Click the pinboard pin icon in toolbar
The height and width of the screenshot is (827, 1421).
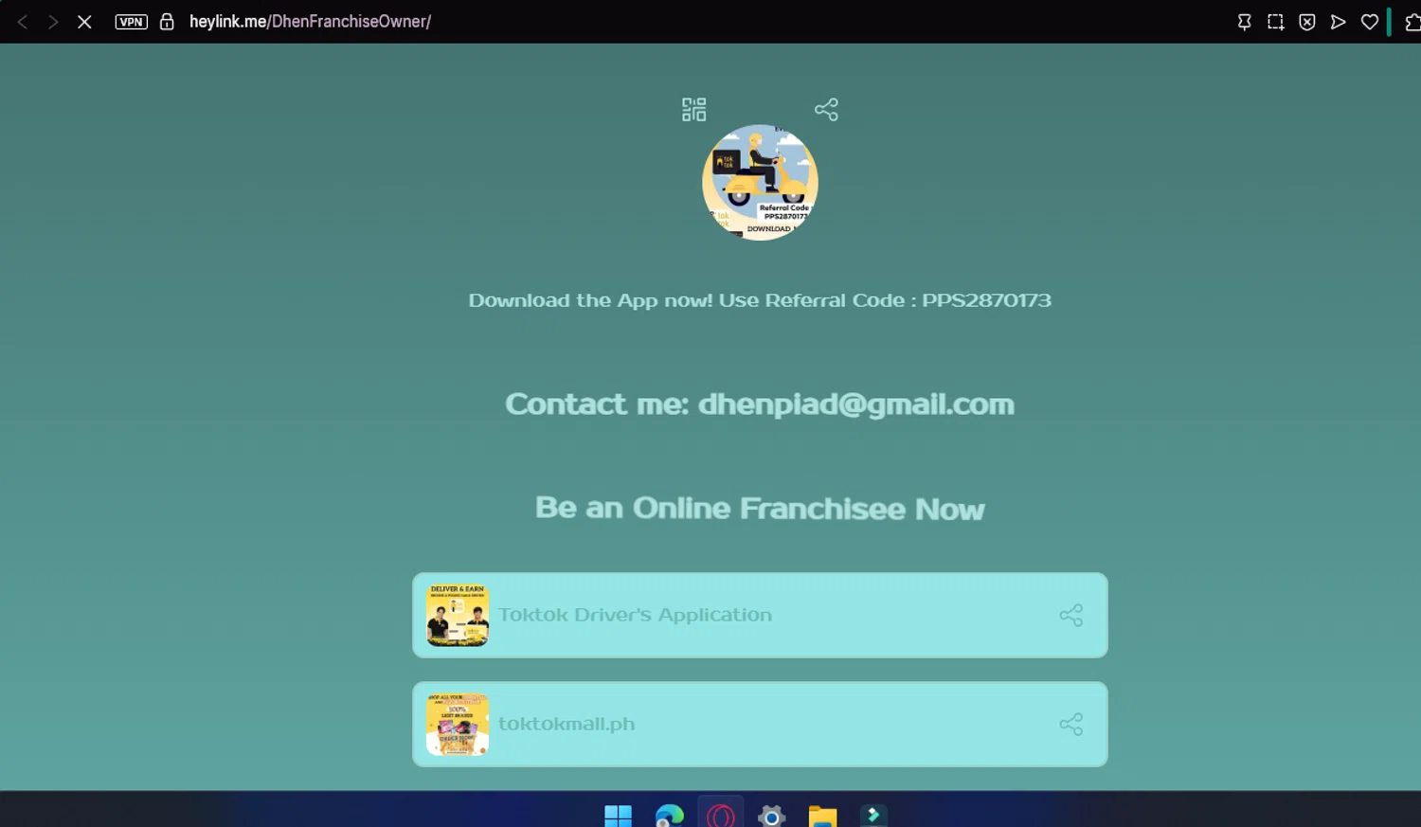(1244, 22)
